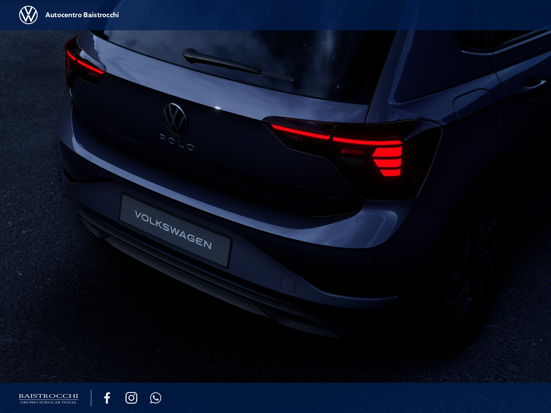Click the Volkswagen logo in the header
Viewport: 551px width, 413px height.
click(28, 15)
